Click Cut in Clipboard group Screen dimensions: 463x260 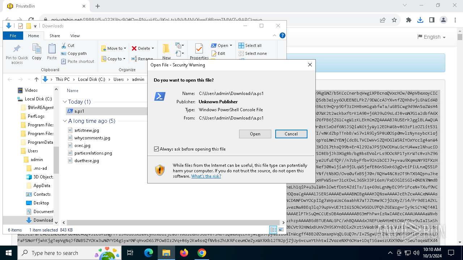[68, 45]
